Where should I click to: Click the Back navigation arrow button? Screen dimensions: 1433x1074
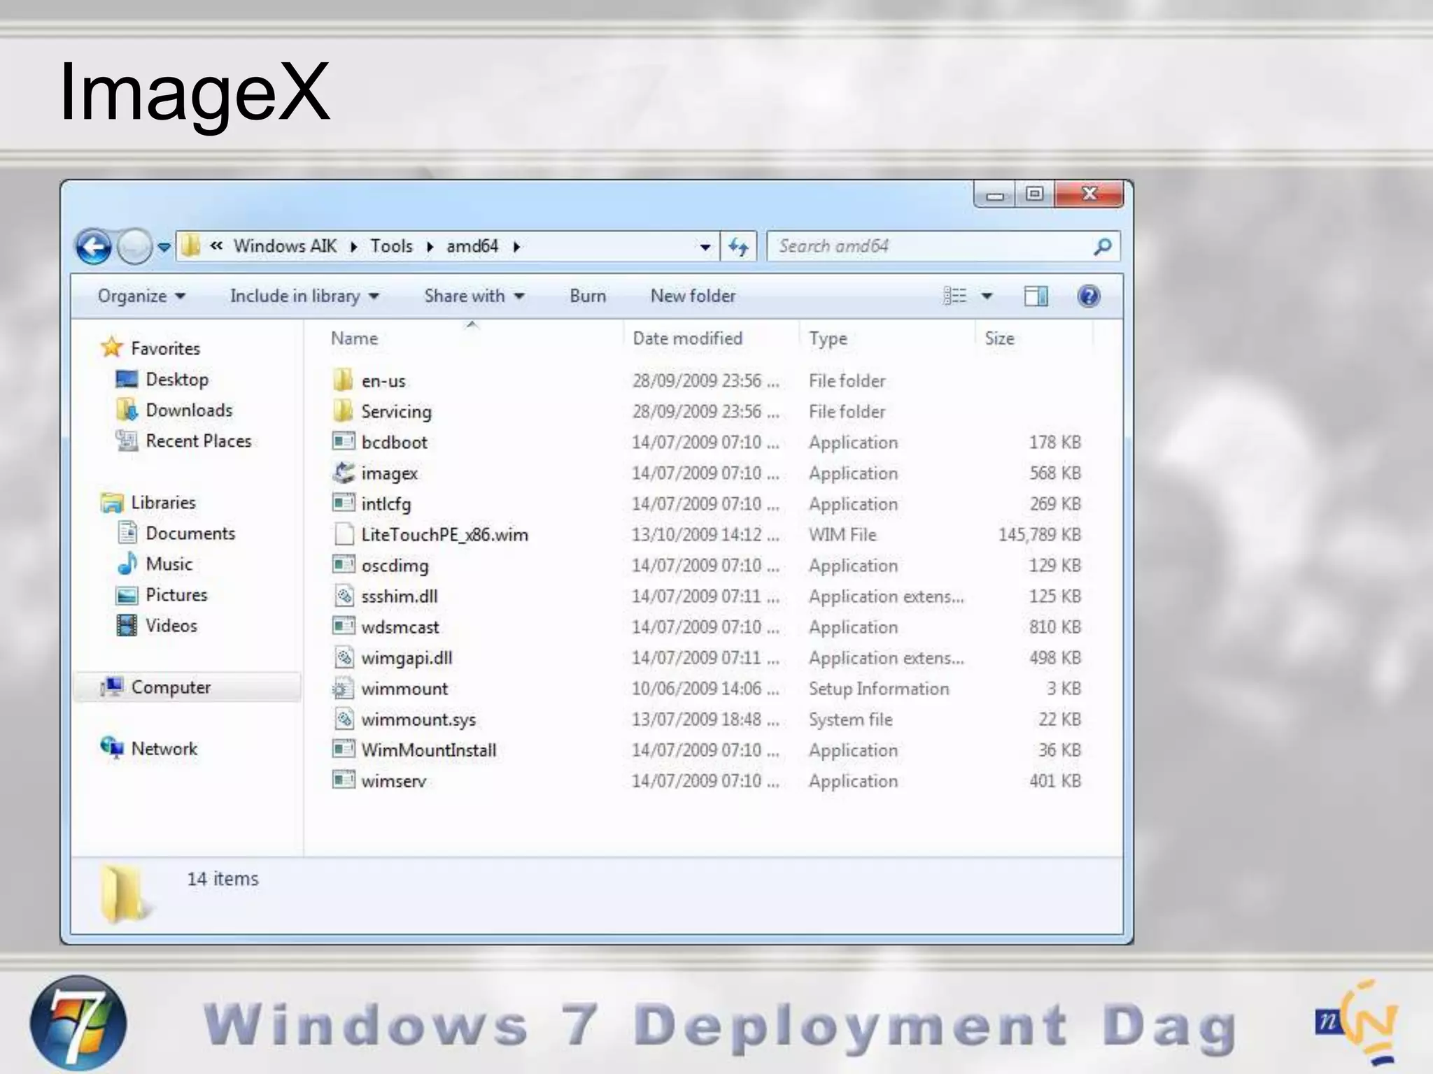click(93, 246)
